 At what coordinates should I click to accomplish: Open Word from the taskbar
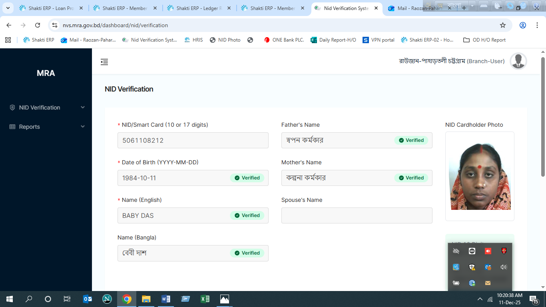165,299
